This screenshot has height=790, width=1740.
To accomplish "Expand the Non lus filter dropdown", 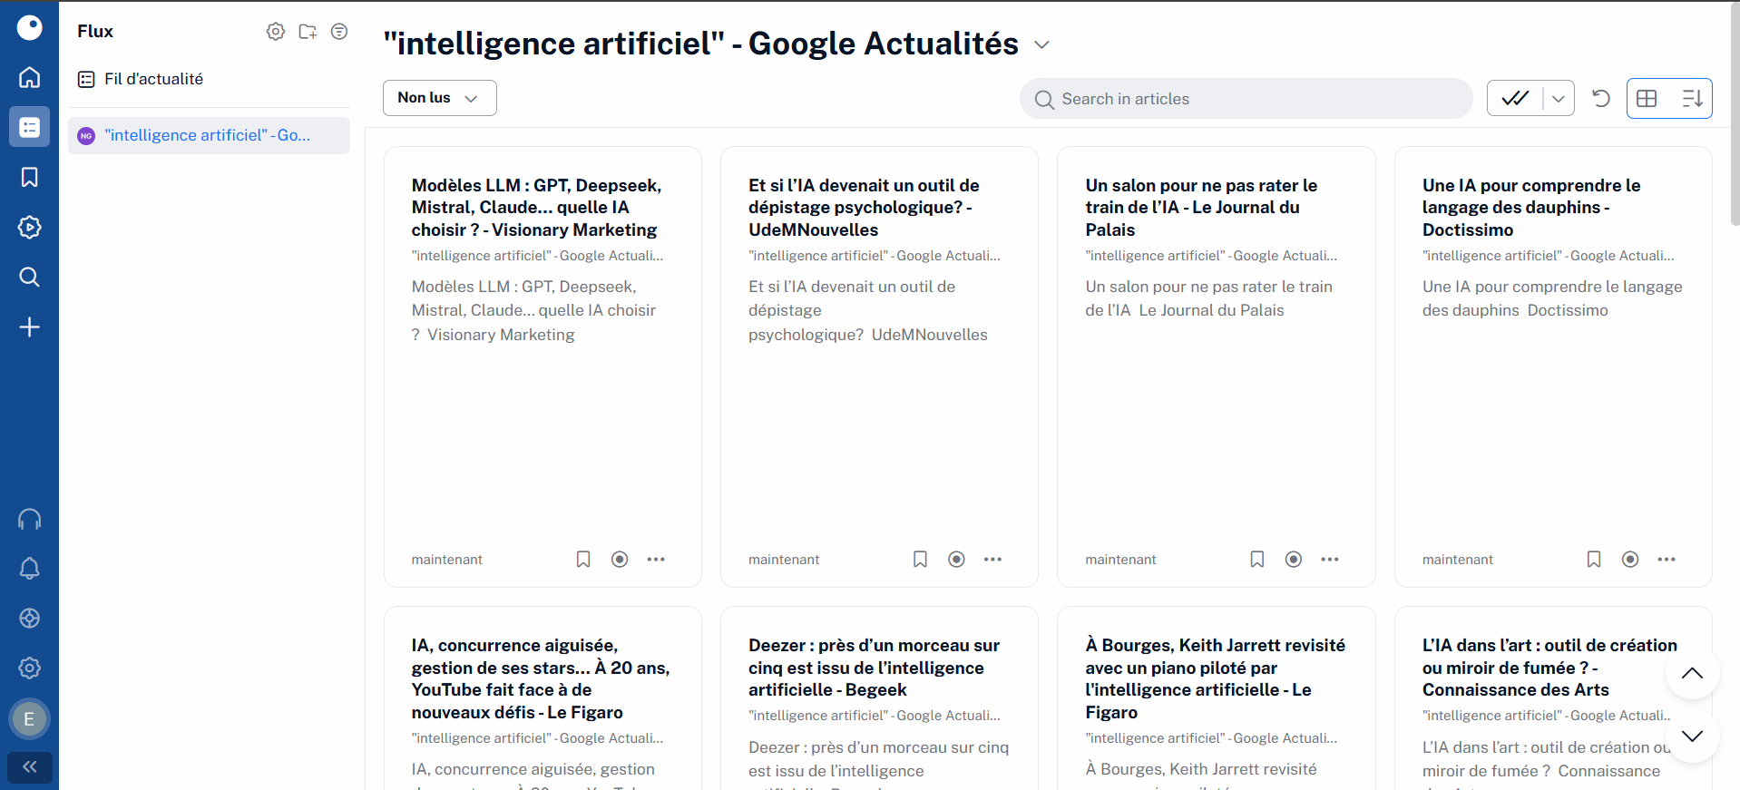I will 440,98.
